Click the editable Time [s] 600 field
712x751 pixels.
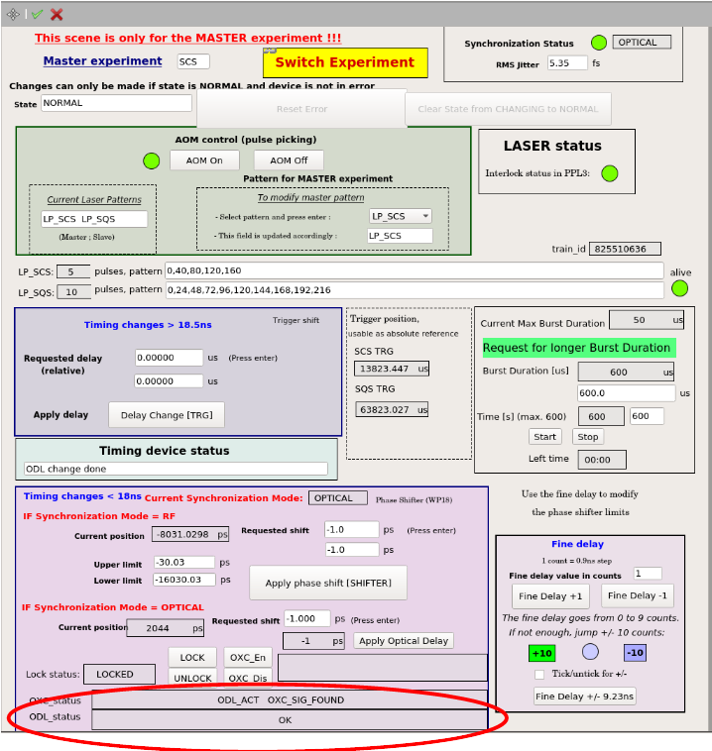(648, 416)
